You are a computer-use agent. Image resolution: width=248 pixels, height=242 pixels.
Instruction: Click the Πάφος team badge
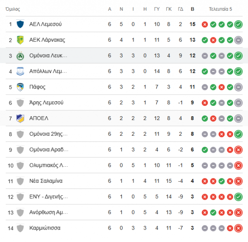pos(20,87)
